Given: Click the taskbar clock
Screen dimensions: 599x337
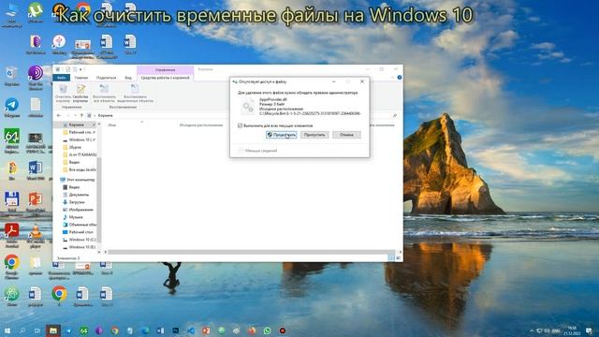Looking at the screenshot, I should (x=572, y=330).
